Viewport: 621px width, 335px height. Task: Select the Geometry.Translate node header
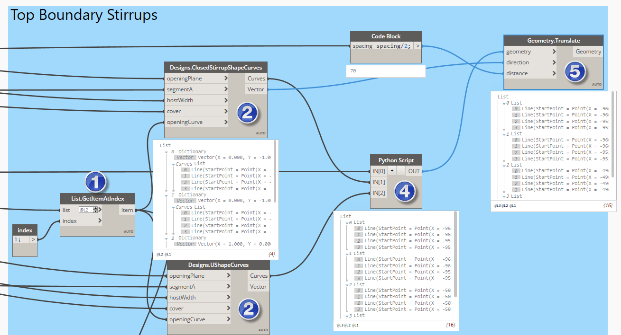[553, 41]
